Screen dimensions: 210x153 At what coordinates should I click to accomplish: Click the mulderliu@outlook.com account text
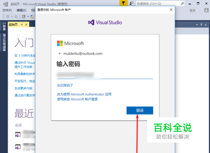click(83, 54)
